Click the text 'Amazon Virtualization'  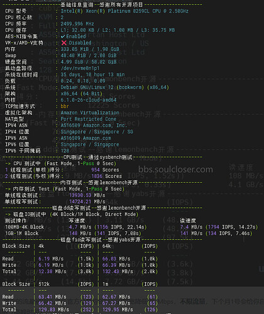pyautogui.click(x=90, y=112)
